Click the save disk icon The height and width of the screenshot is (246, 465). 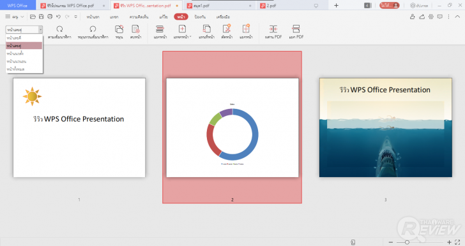[42, 17]
